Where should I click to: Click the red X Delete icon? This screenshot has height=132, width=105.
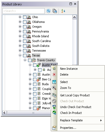pos(54,75)
